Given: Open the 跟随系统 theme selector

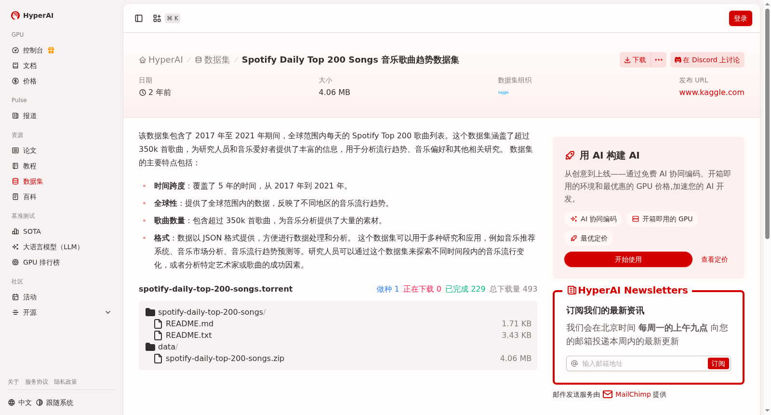Looking at the screenshot, I should pos(55,402).
